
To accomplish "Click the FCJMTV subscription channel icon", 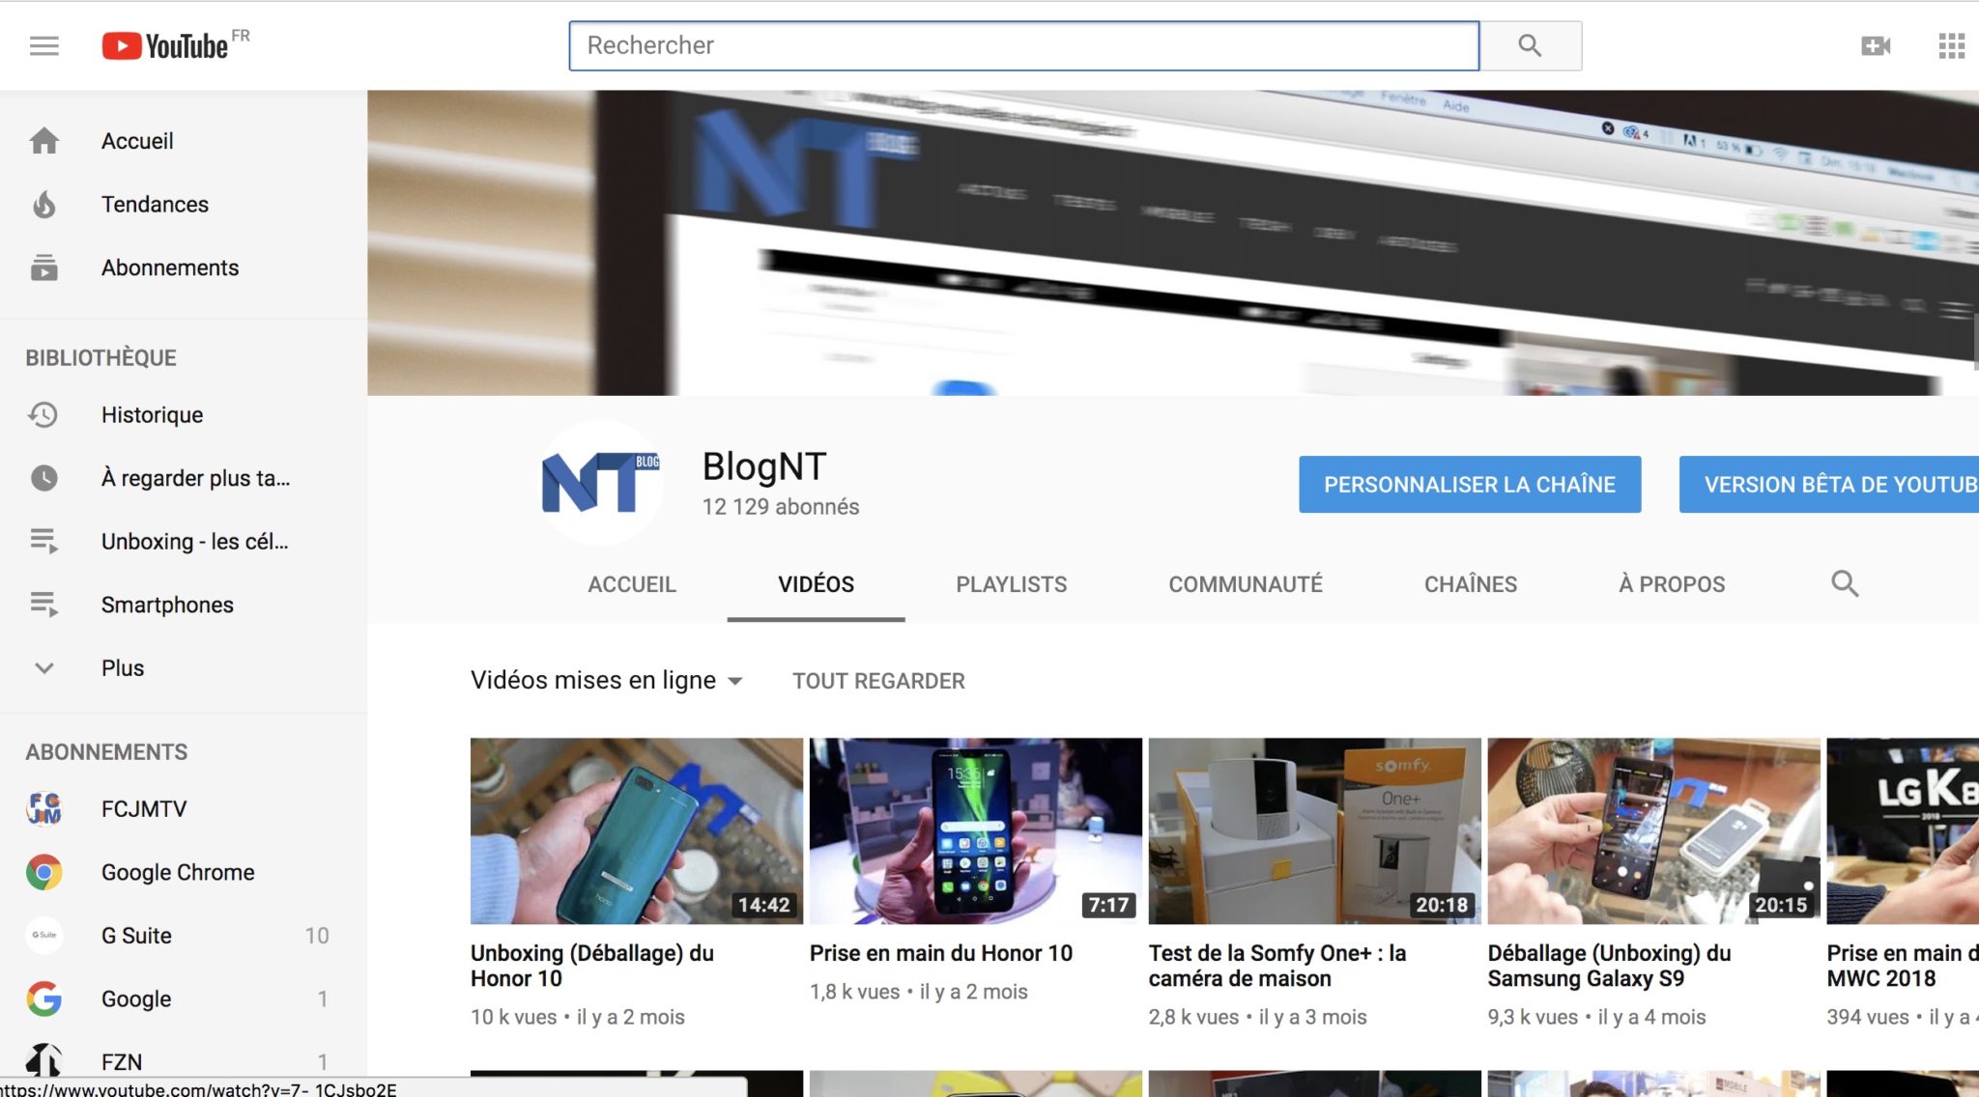I will click(x=44, y=806).
